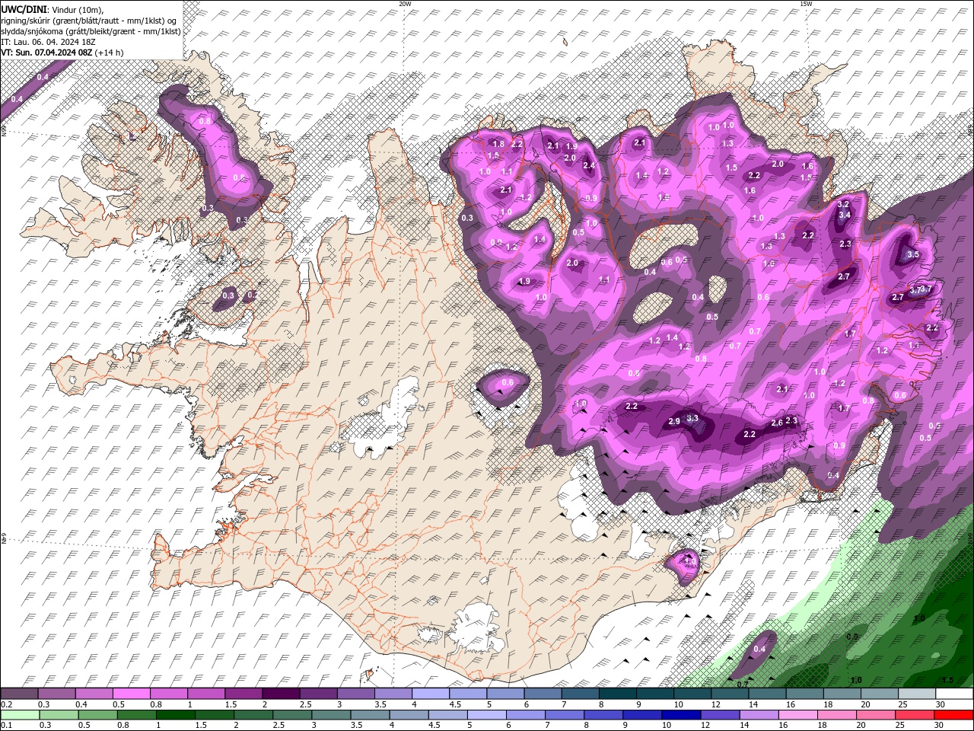Click the '16' label in upper legend
The image size is (974, 731).
(790, 704)
